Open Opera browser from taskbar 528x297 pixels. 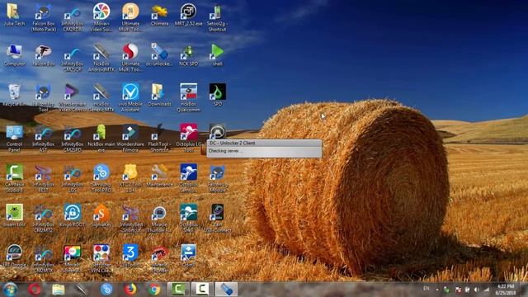coord(35,290)
